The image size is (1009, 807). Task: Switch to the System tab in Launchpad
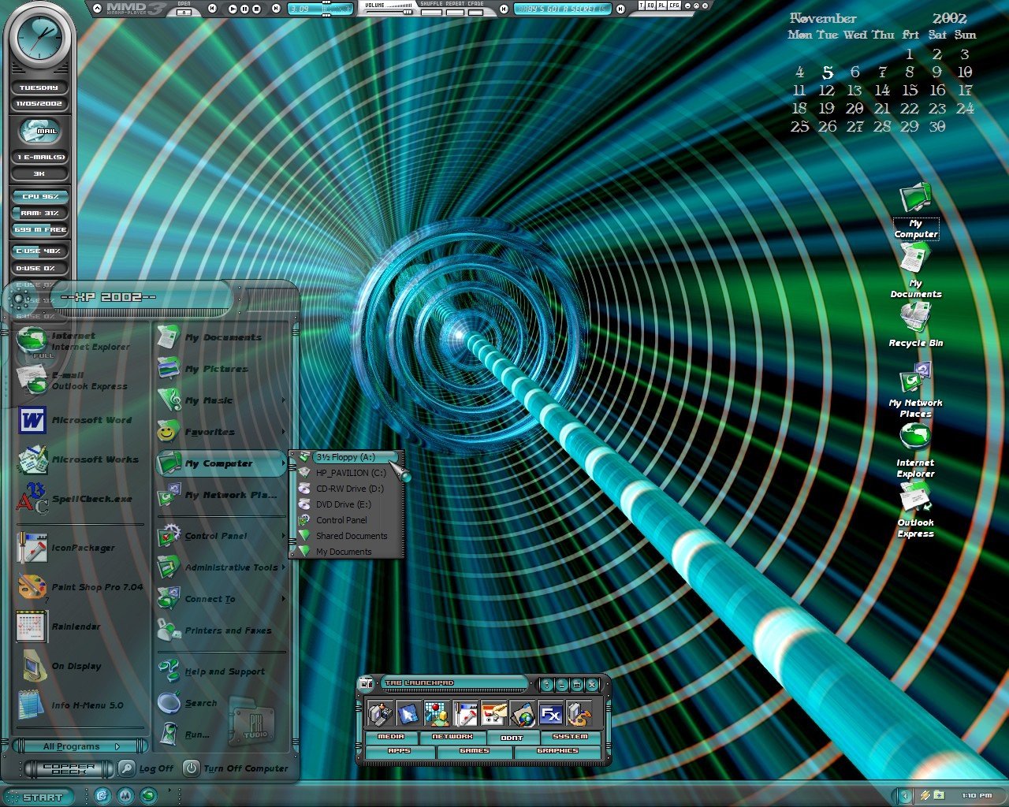(x=570, y=737)
